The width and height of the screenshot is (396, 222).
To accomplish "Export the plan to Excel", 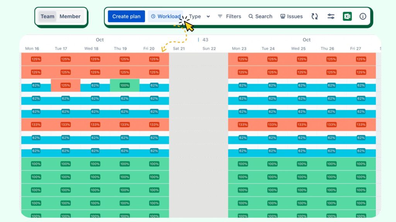I will coord(347,16).
